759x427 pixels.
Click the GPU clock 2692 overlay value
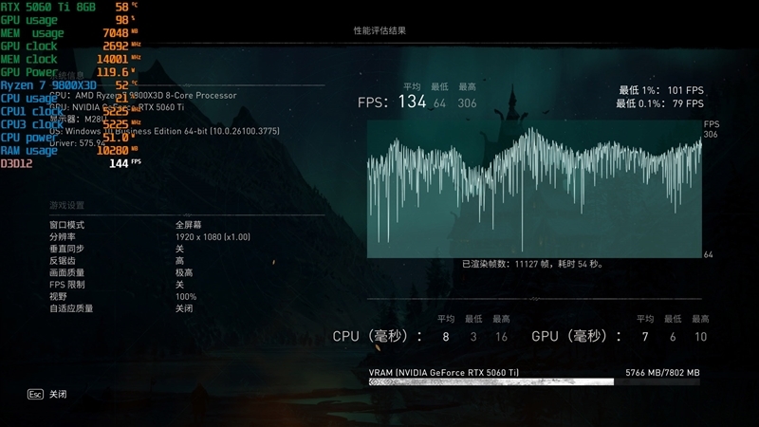pos(116,46)
